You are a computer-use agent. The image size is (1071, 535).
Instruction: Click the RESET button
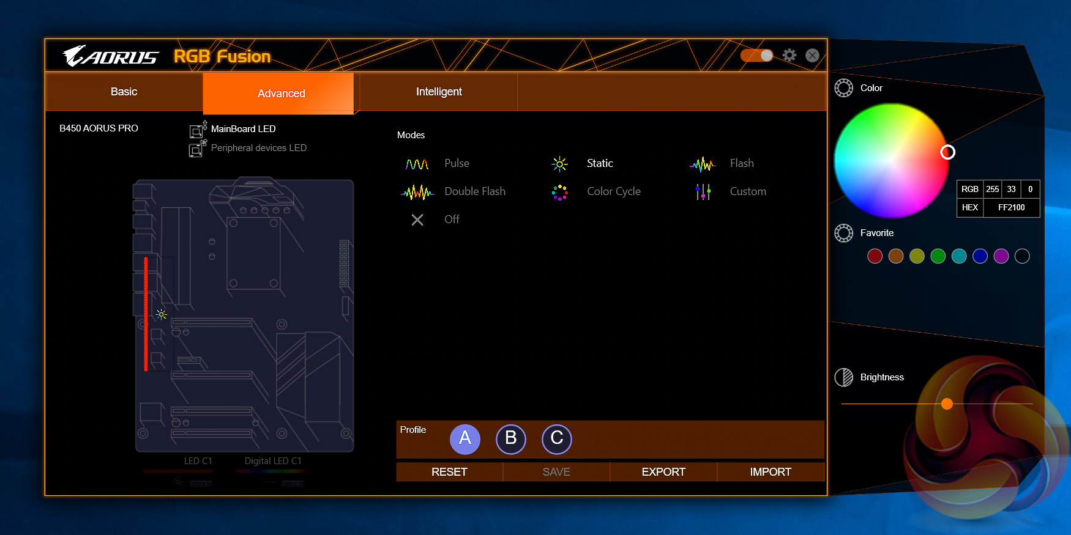449,472
